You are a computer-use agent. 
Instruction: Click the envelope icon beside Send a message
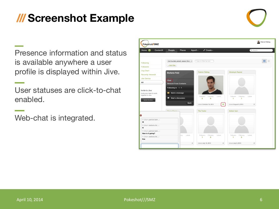pyautogui.click(x=168, y=93)
